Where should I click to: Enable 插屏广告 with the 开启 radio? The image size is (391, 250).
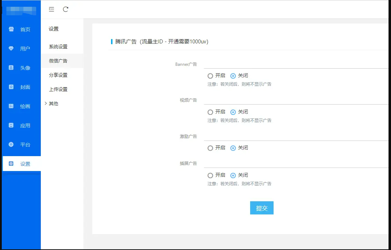point(210,175)
